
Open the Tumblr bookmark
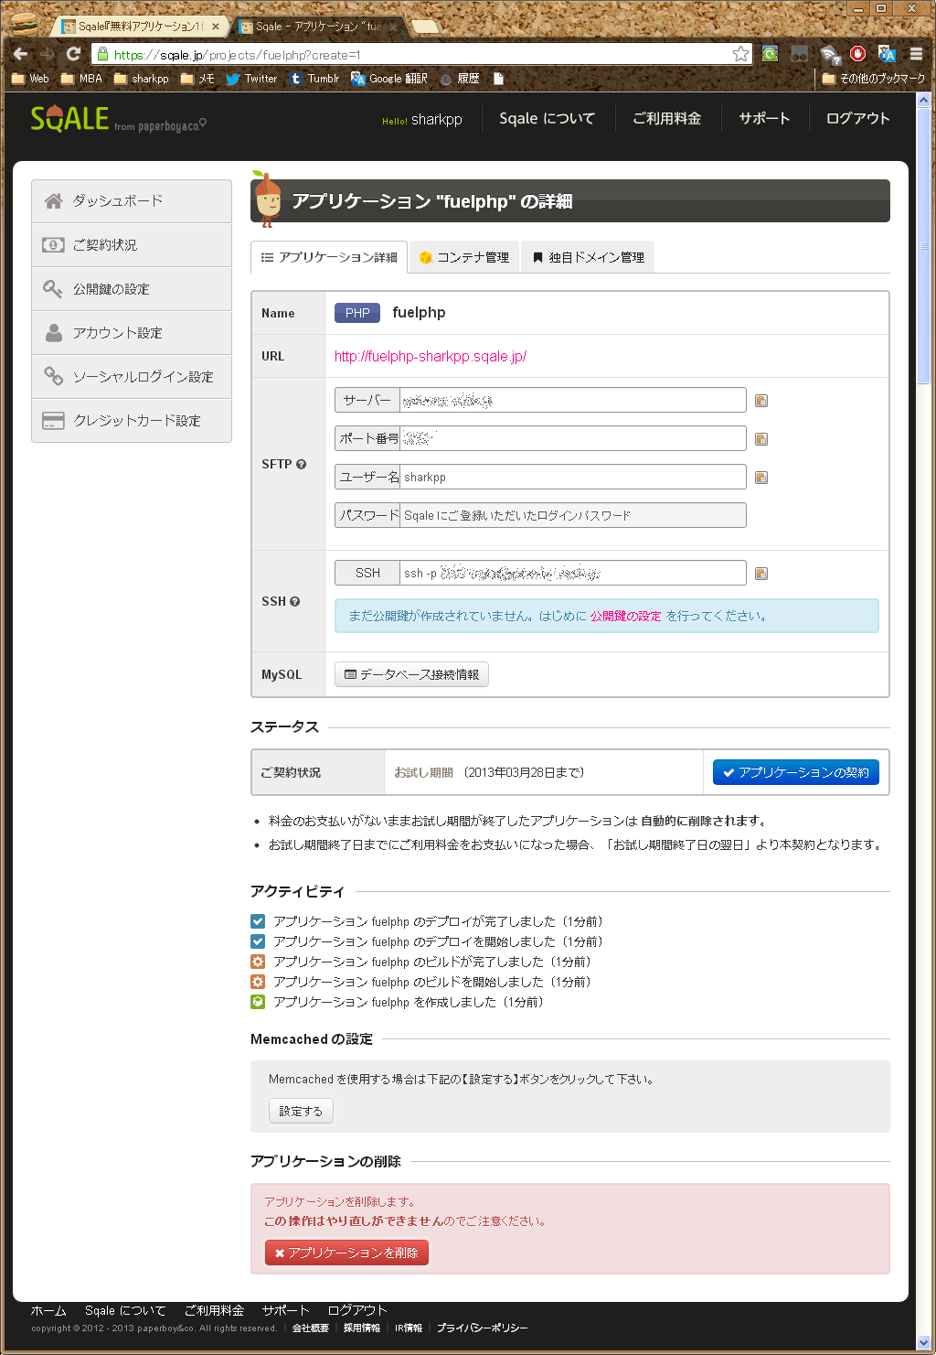[314, 79]
